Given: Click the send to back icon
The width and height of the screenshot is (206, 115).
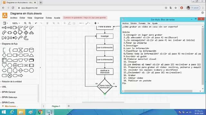Looking at the screenshot, I should pos(59,23).
